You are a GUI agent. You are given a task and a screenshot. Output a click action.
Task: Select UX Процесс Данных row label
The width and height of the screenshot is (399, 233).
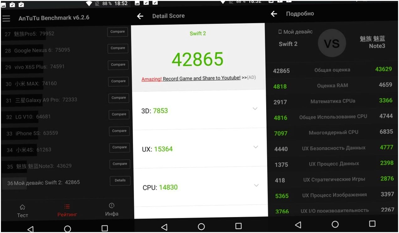334,164
